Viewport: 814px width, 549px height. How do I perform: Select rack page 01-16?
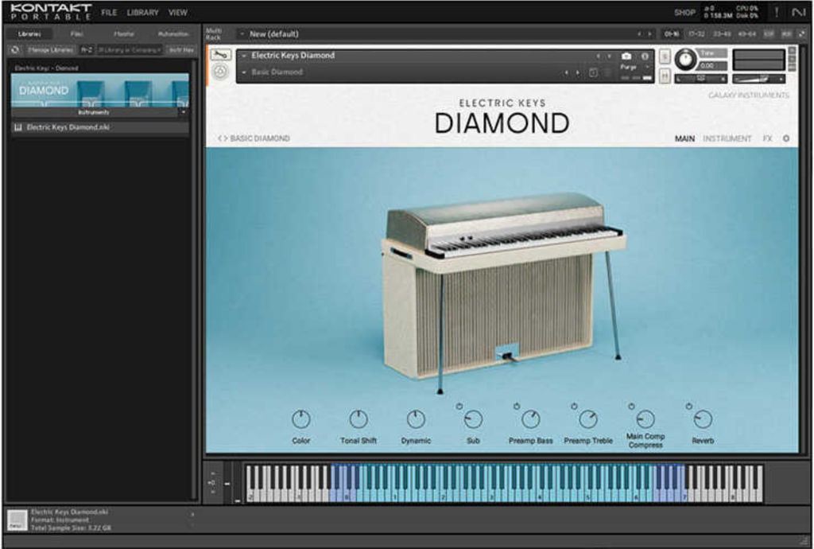pos(671,33)
